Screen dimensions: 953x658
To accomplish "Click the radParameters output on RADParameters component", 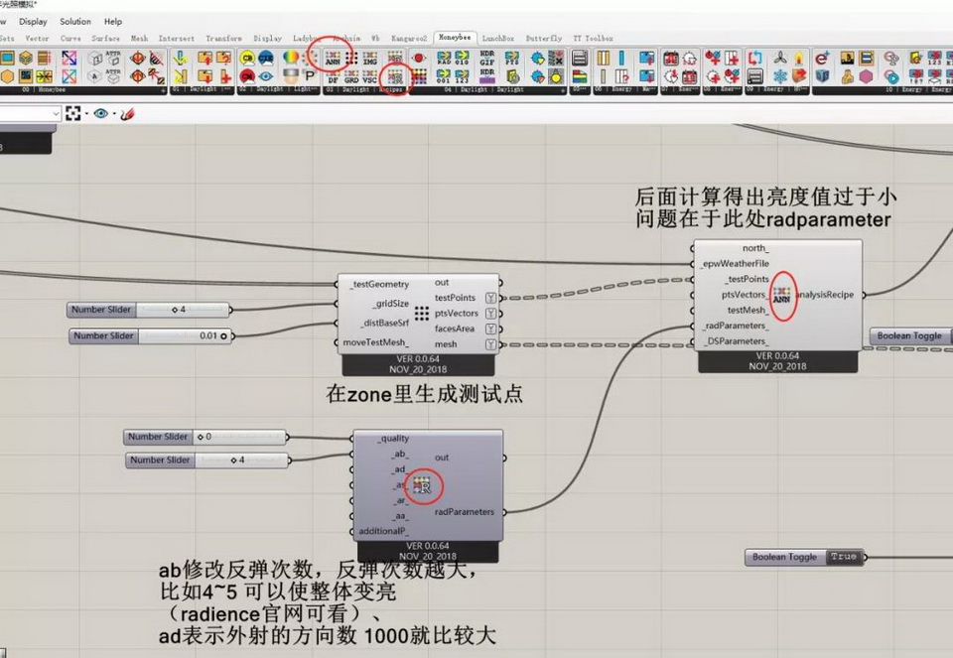I will pos(502,512).
